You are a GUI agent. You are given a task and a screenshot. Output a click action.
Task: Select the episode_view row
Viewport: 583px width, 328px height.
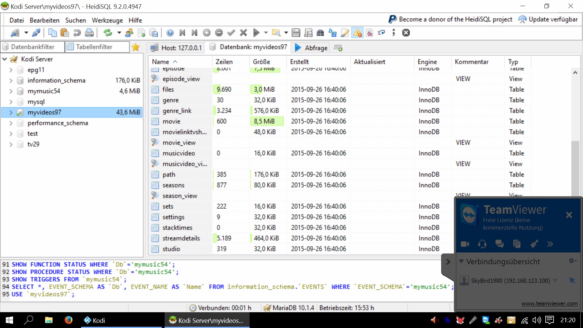coord(340,79)
